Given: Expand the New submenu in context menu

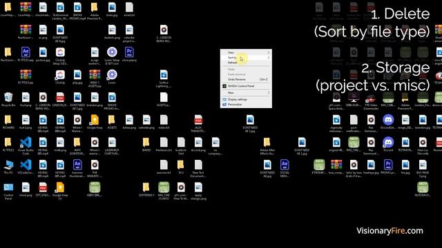Looking at the screenshot, I should click(x=246, y=92).
